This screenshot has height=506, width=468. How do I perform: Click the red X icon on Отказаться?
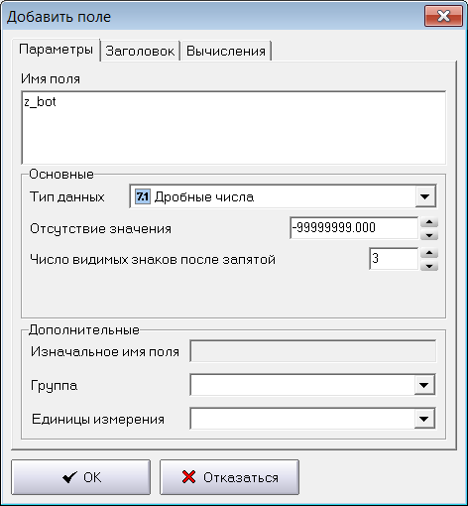point(188,477)
